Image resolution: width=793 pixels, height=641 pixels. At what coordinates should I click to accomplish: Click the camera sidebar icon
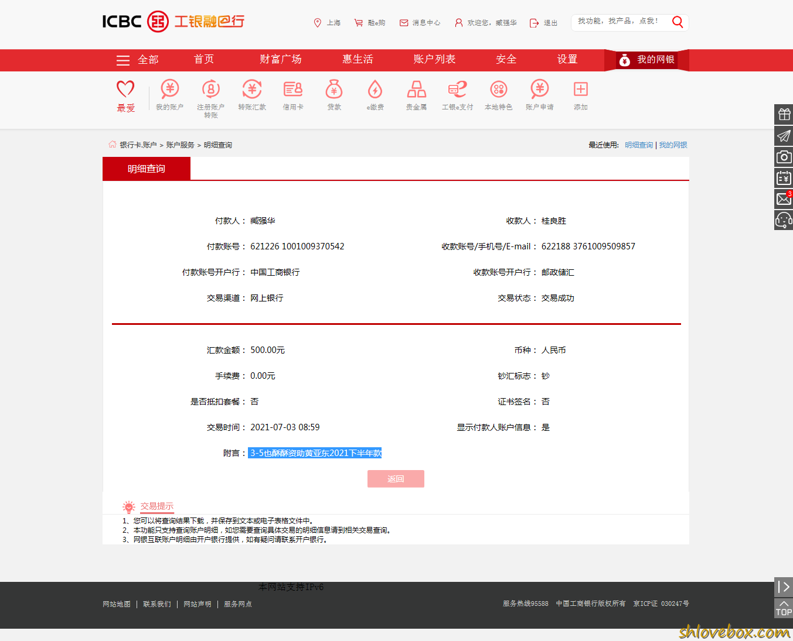pos(784,157)
